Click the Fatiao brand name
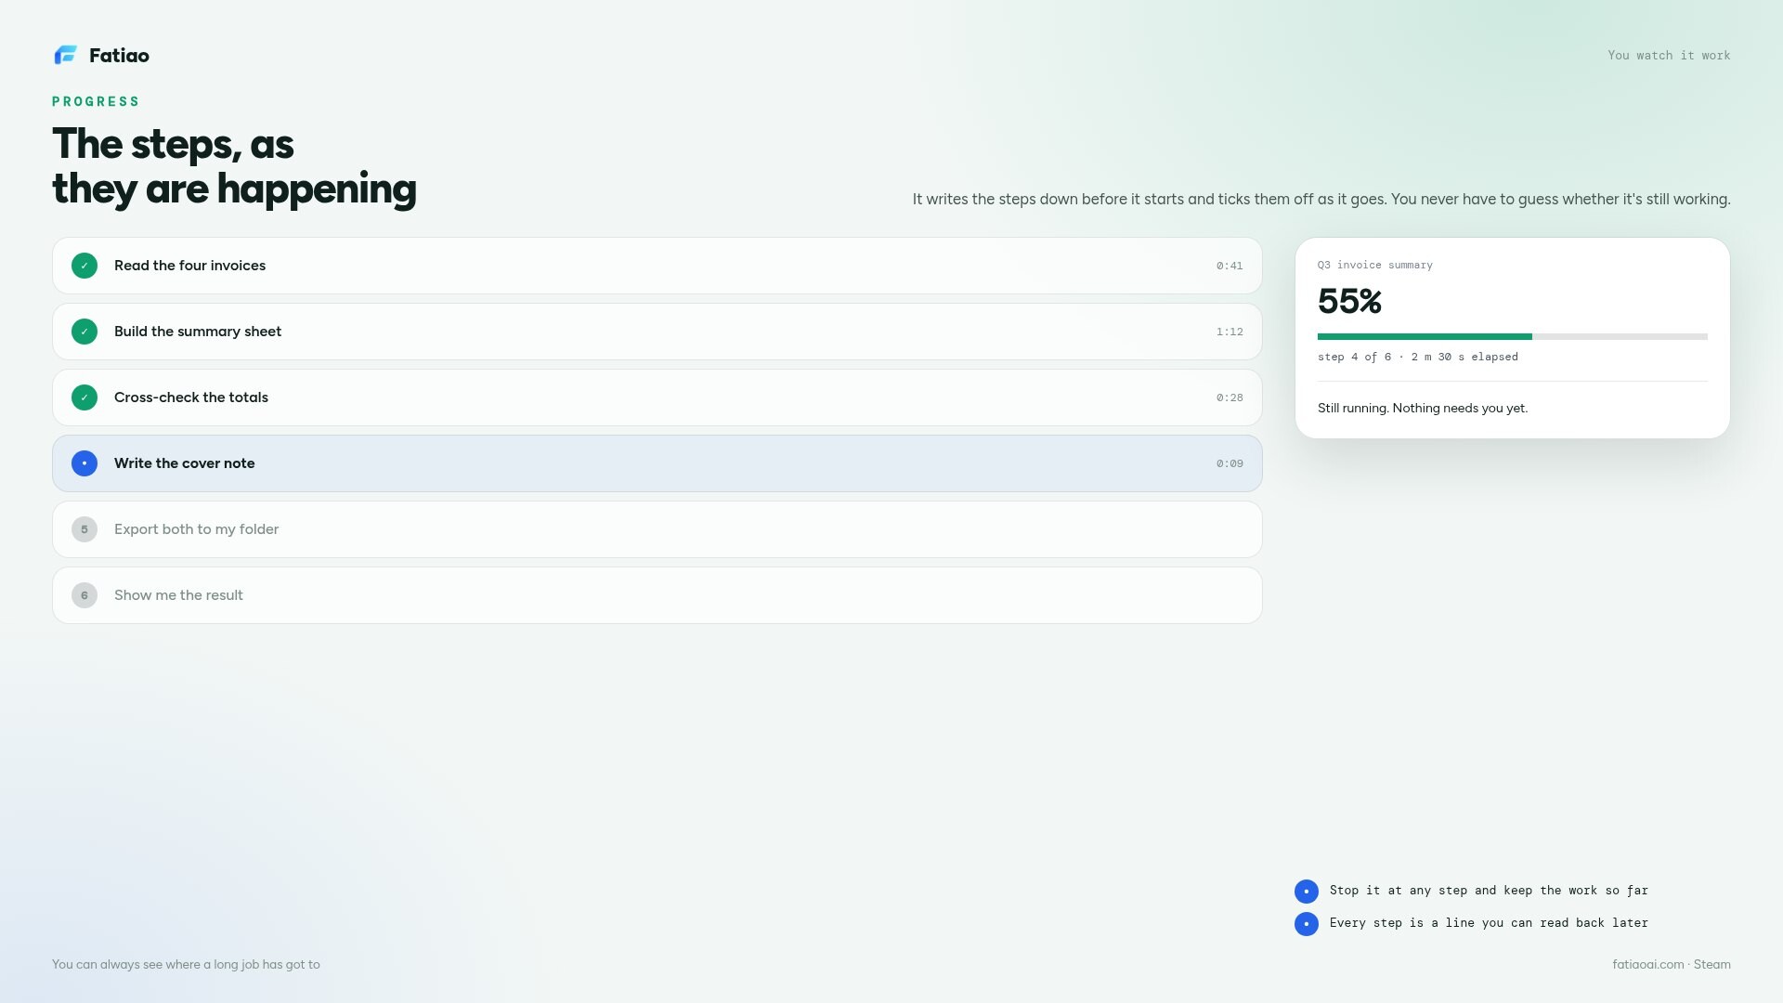 tap(119, 56)
